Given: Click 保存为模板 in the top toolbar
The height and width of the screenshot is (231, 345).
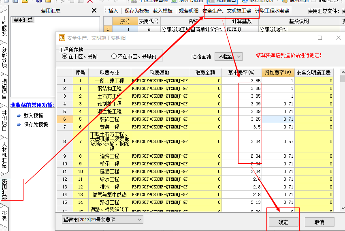Looking at the screenshot, I should pyautogui.click(x=136, y=11).
